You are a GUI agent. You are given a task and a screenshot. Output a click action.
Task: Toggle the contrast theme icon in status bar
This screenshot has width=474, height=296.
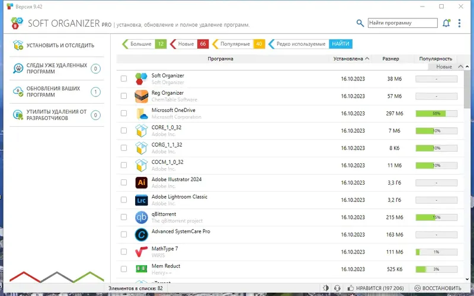[326, 288]
